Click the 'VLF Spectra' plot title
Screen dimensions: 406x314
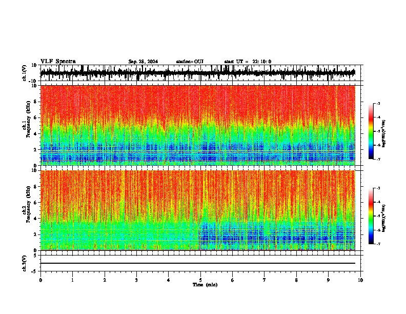click(x=58, y=62)
